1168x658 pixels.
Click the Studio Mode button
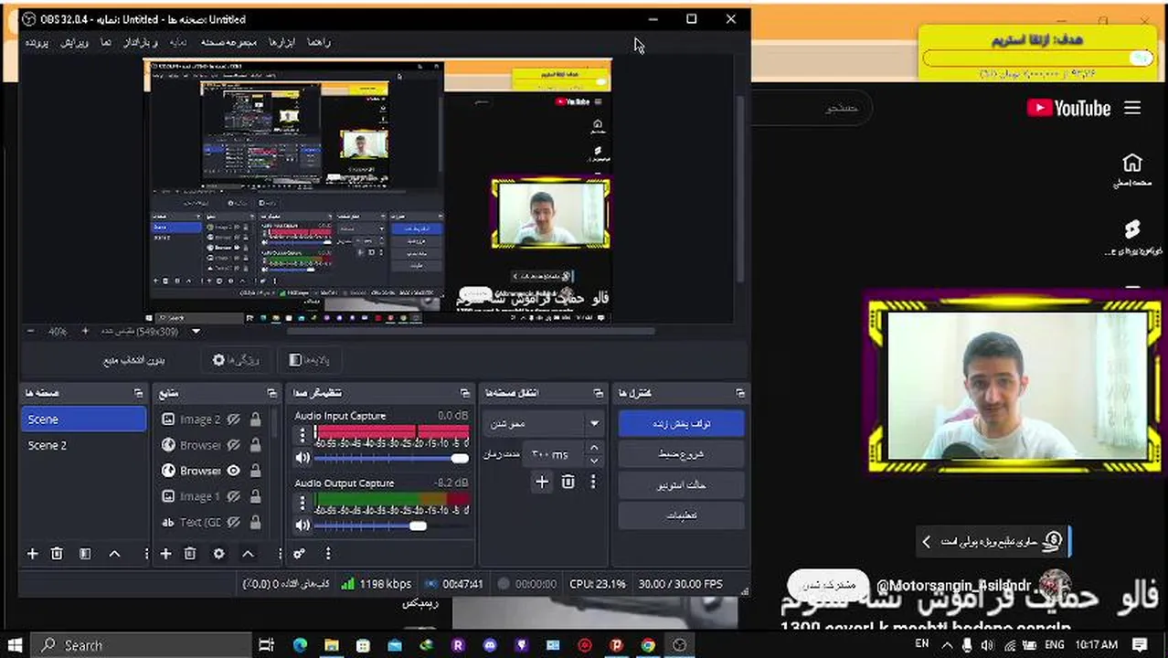point(681,485)
